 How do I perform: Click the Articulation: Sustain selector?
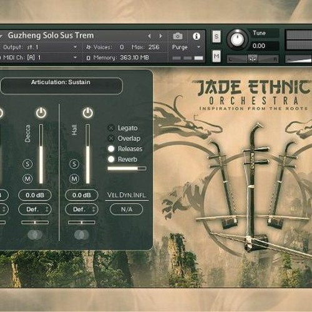pos(61,86)
